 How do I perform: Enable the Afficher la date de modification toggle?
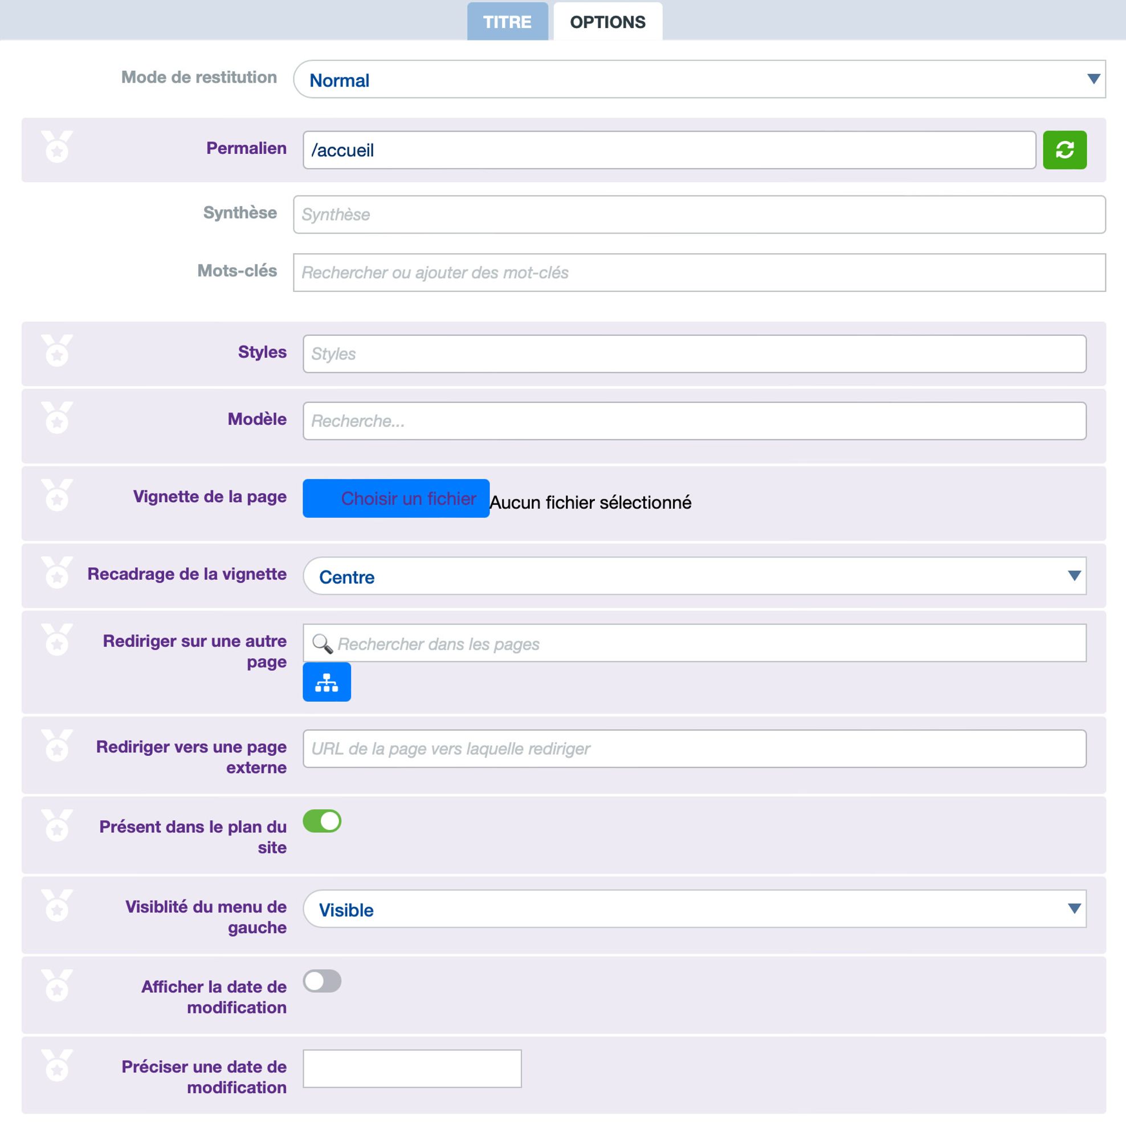pos(322,980)
